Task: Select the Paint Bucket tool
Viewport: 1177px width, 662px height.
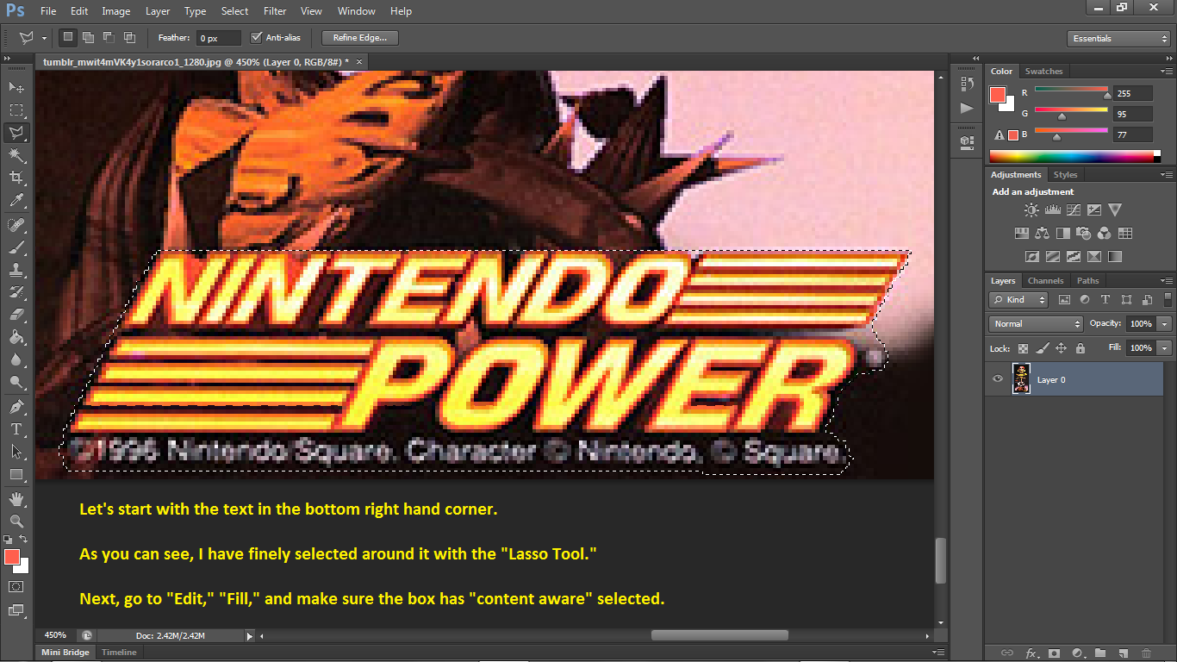Action: (x=16, y=337)
